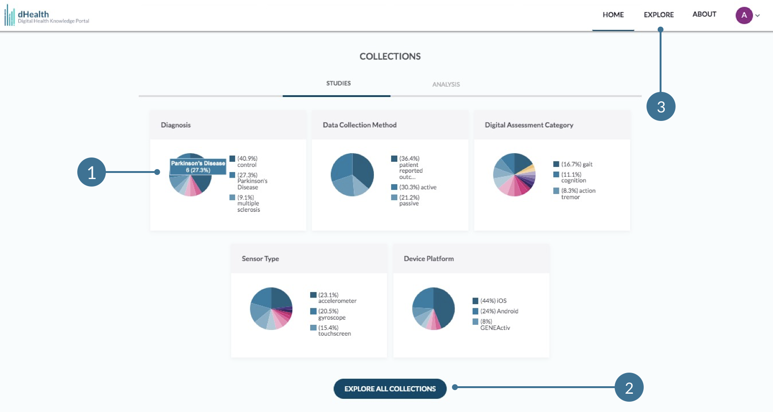Click the "Diagnosis" card heading
Screen dimensions: 773x412
[176, 125]
